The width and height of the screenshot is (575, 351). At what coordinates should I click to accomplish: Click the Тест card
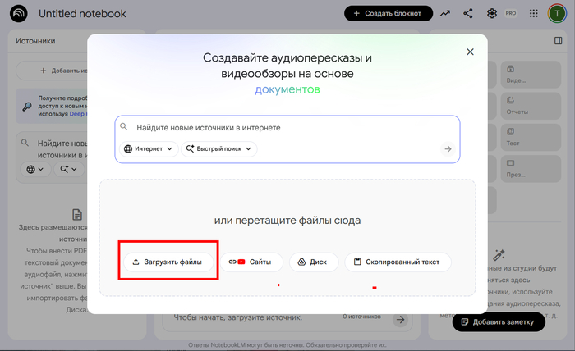531,137
